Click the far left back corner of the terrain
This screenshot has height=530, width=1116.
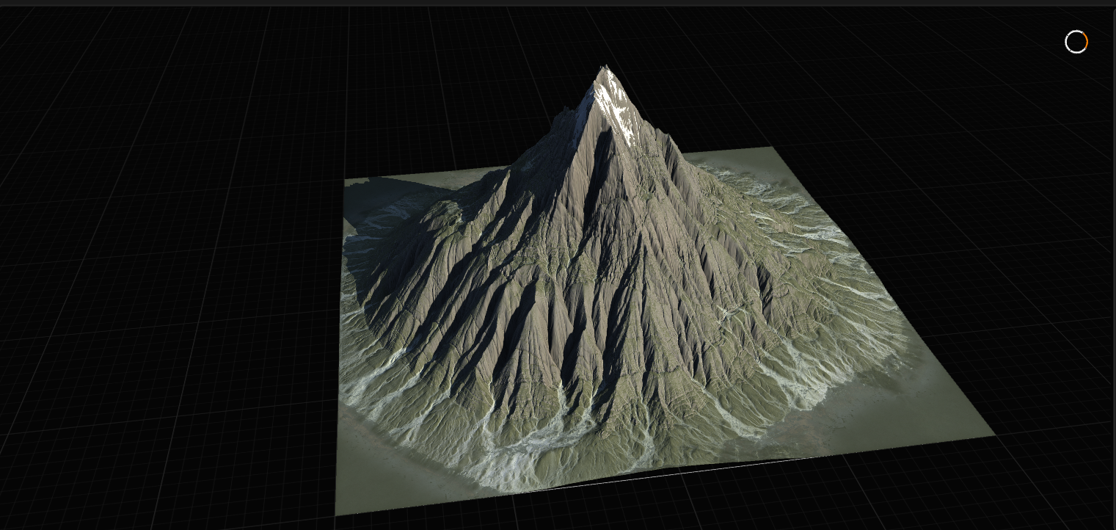pos(346,180)
